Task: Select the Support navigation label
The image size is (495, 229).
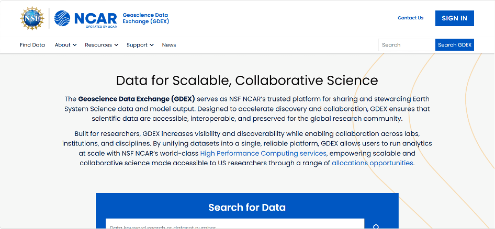Action: 137,45
